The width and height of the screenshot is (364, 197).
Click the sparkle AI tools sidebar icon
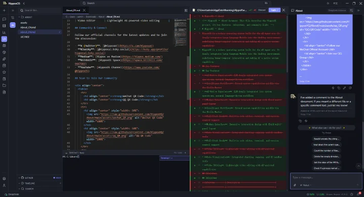point(4,59)
